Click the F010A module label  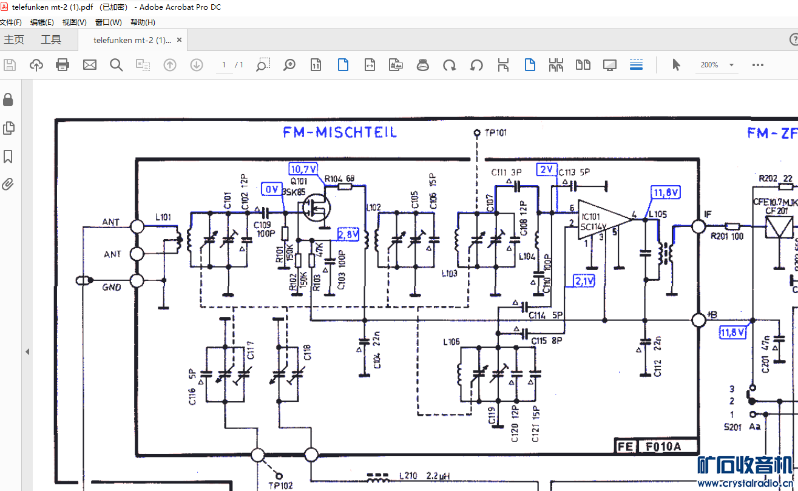[x=663, y=447]
